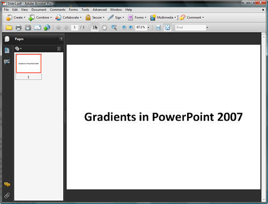Activate the Select text tool
This screenshot has width=268, height=204.
coord(95,27)
